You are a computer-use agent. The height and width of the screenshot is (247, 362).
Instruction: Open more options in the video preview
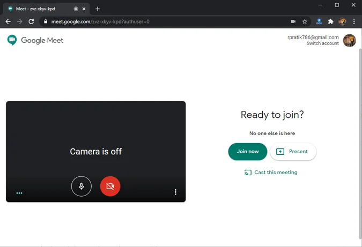tap(175, 192)
